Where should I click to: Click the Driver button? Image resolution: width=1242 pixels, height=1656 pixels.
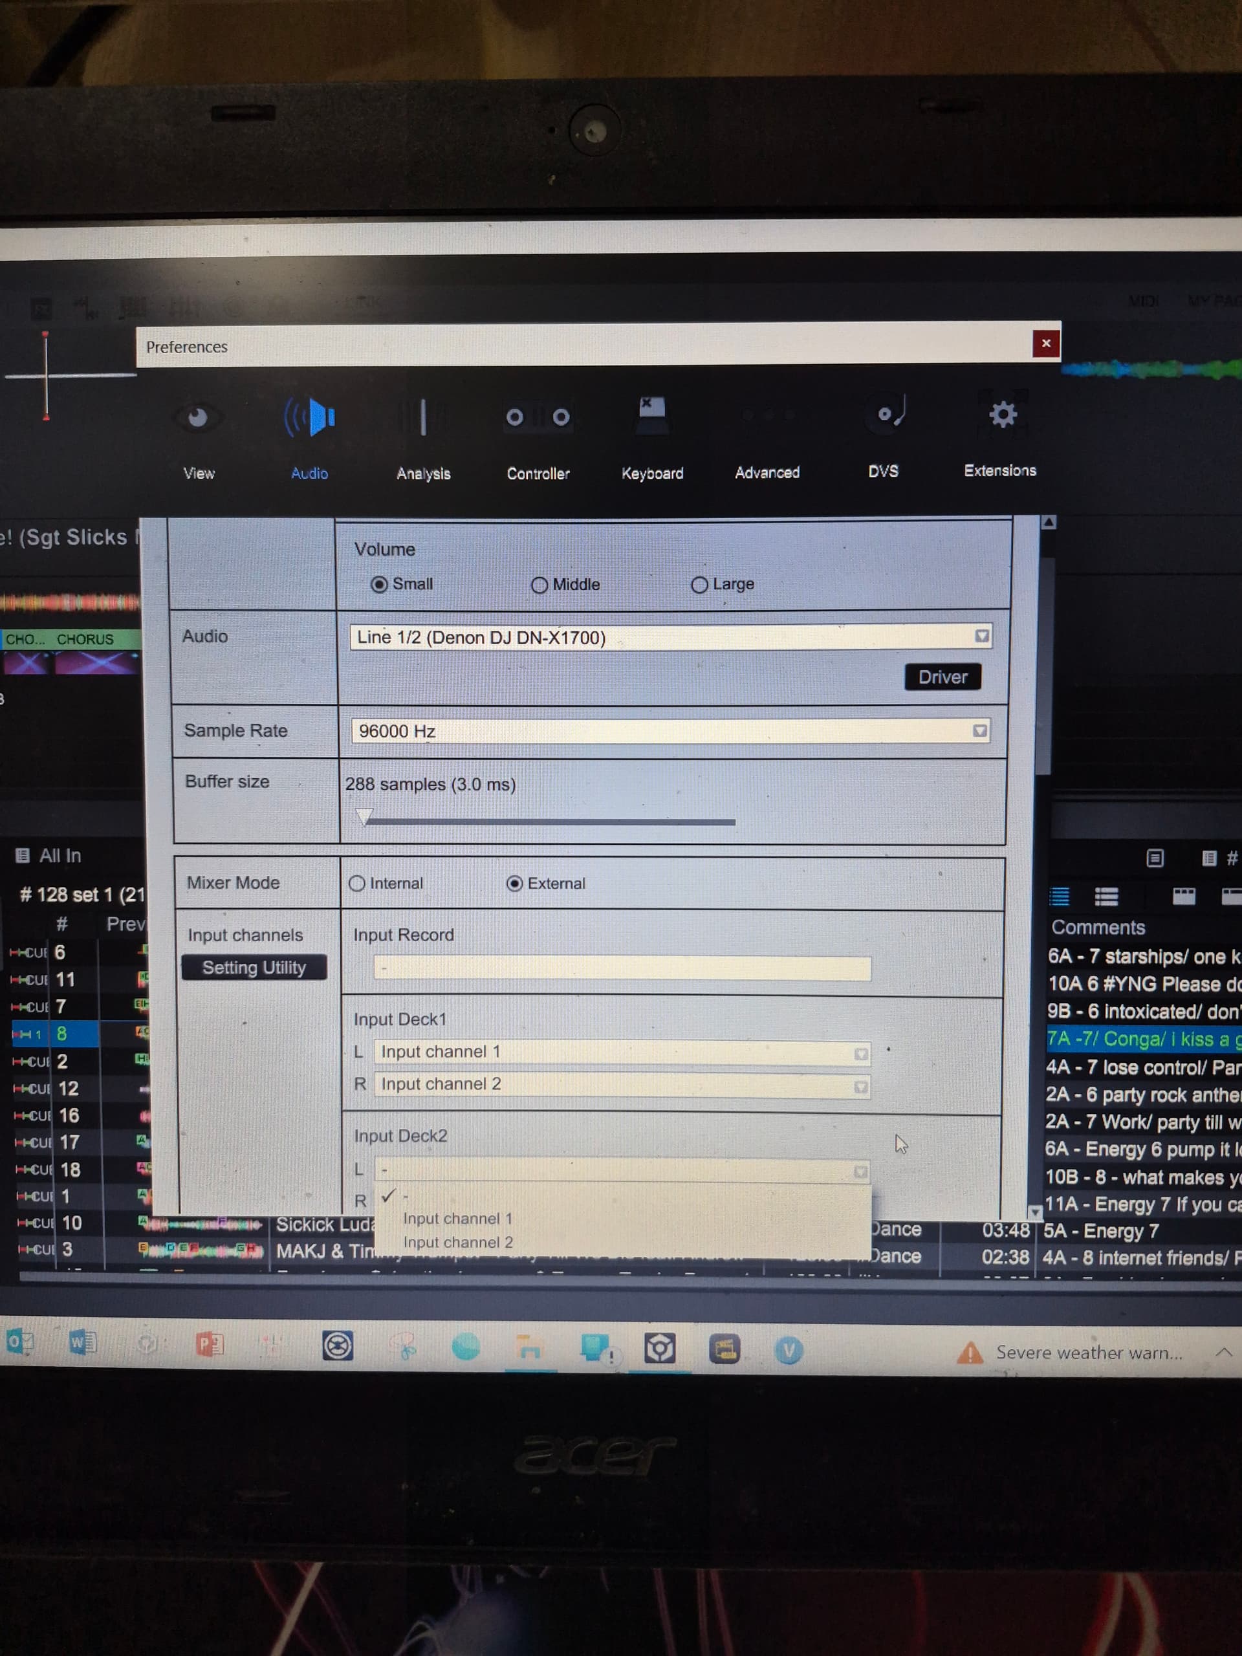pyautogui.click(x=942, y=677)
